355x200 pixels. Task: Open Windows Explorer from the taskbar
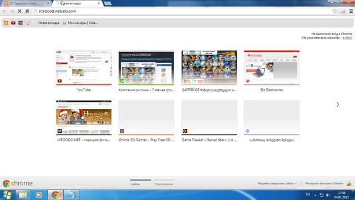coord(23,195)
